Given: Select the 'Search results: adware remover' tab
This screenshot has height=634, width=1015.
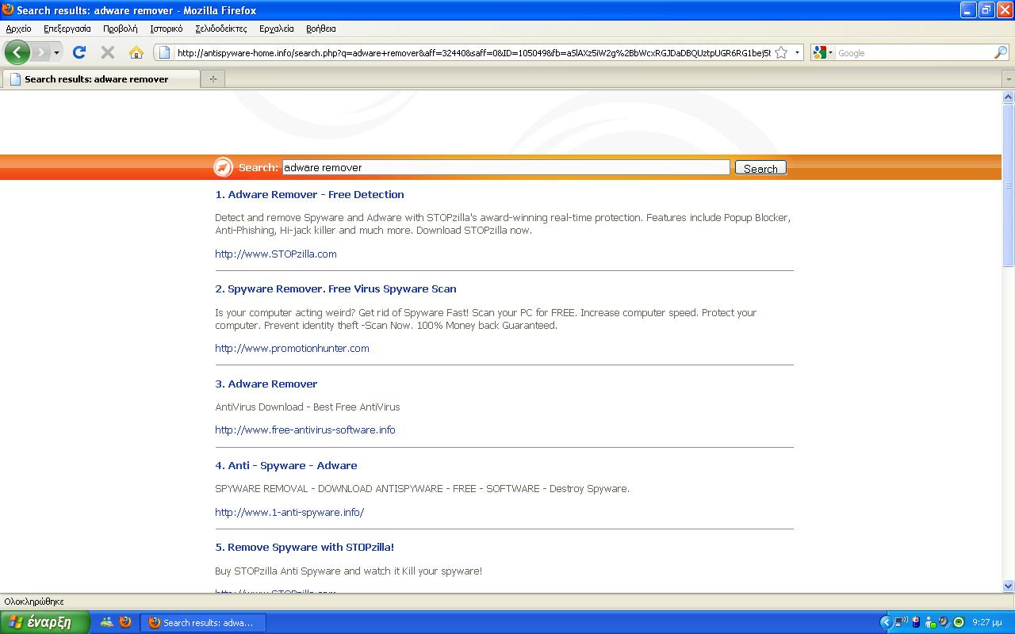Looking at the screenshot, I should 101,79.
